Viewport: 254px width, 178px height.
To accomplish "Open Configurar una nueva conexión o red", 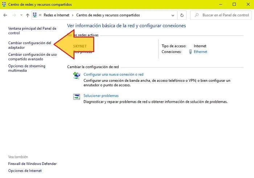I will [113, 74].
